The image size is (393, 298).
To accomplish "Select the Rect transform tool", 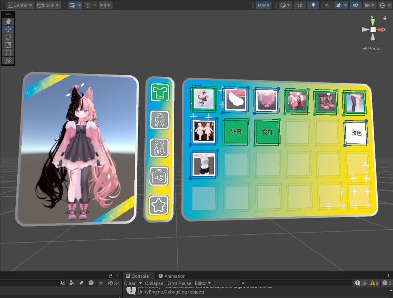I will point(8,53).
